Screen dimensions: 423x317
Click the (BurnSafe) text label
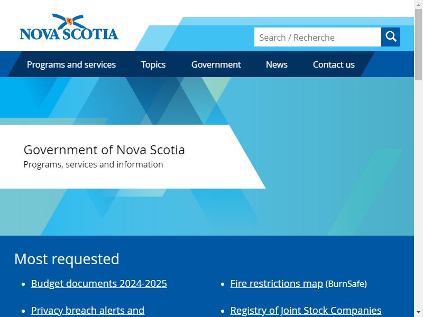click(346, 284)
